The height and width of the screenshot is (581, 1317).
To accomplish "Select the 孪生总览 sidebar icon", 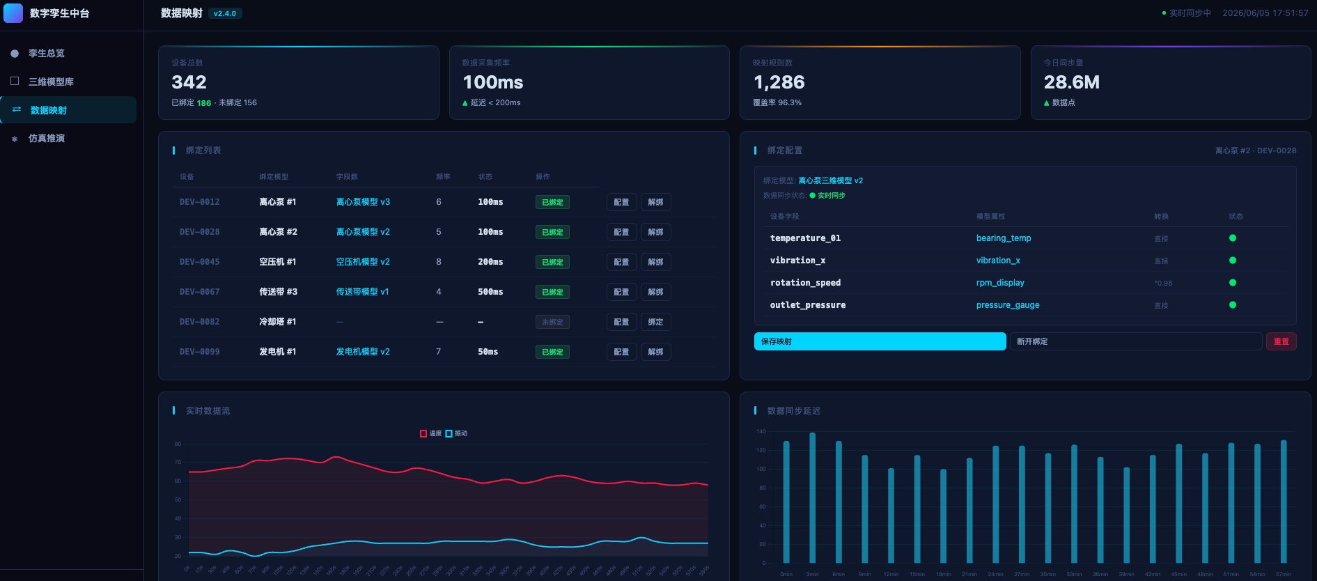I will click(15, 54).
